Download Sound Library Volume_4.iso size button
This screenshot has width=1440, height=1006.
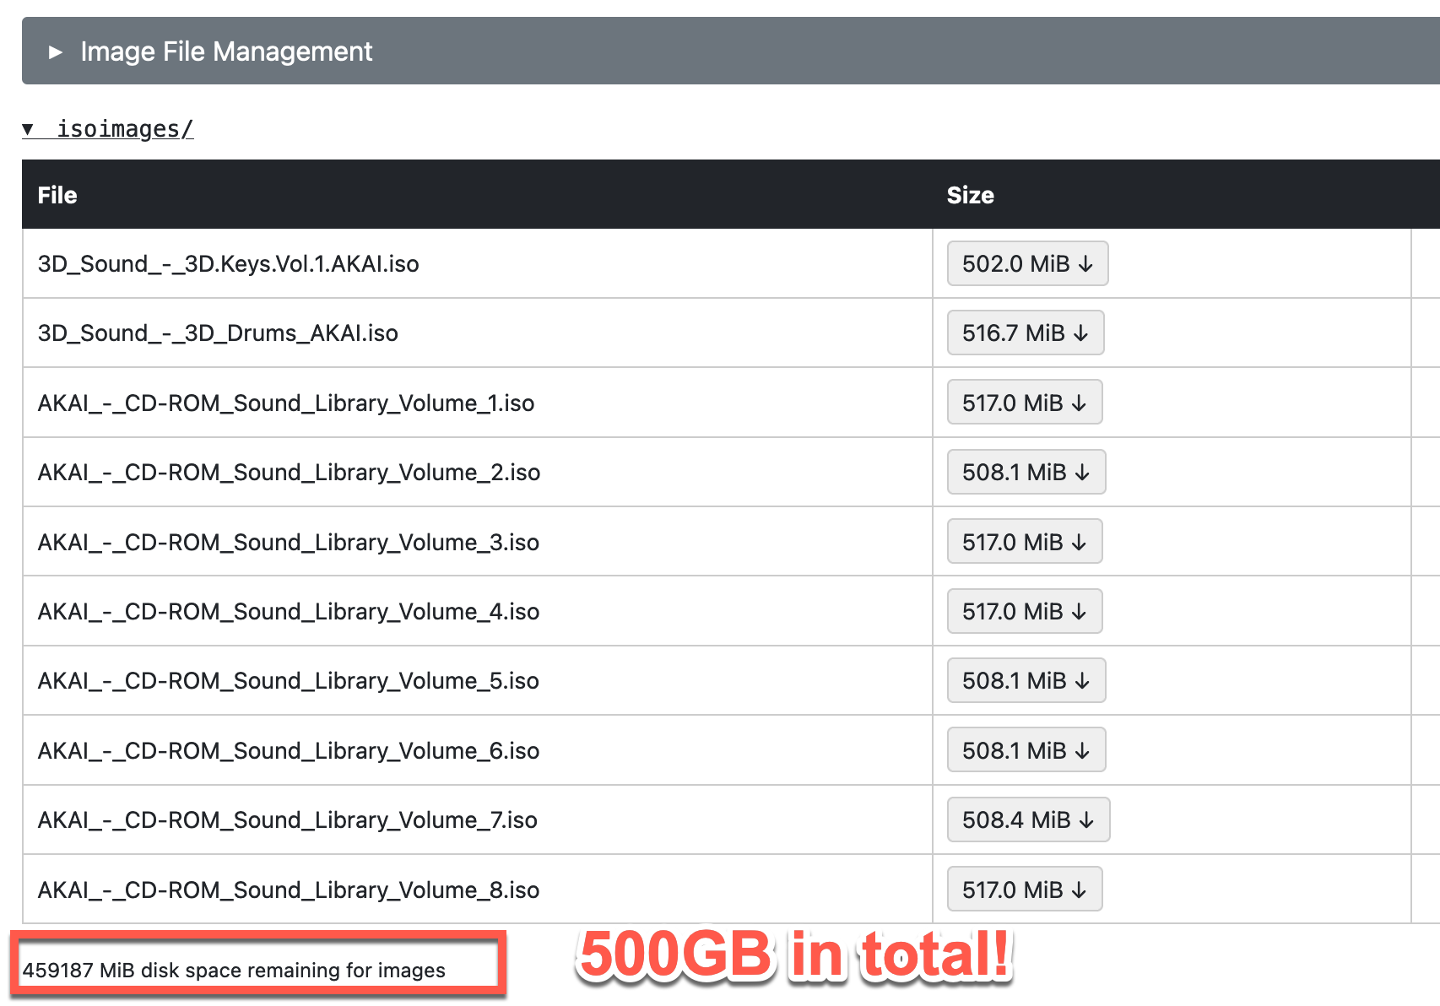point(1024,611)
